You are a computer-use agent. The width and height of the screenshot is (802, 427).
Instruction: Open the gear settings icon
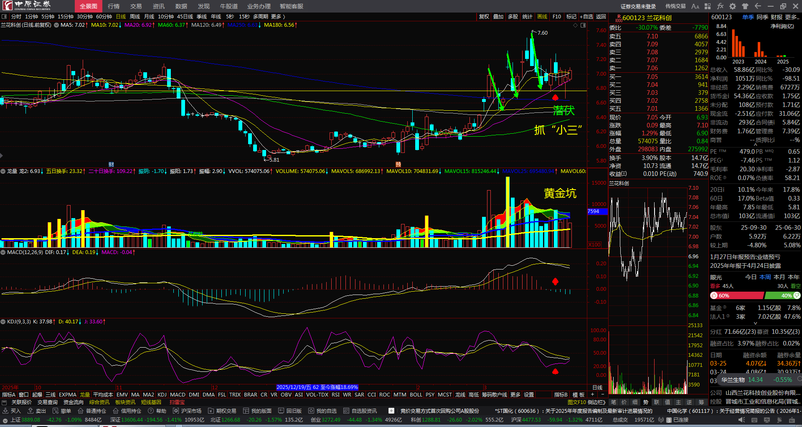tap(733, 6)
